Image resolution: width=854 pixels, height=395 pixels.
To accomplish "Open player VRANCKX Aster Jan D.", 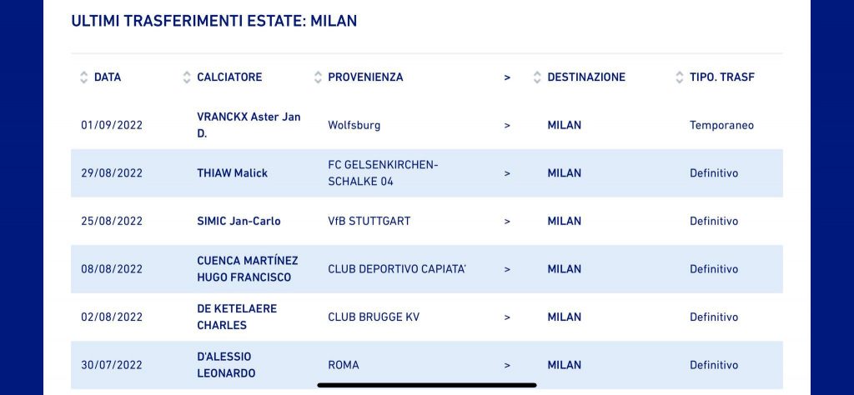I will pyautogui.click(x=249, y=125).
